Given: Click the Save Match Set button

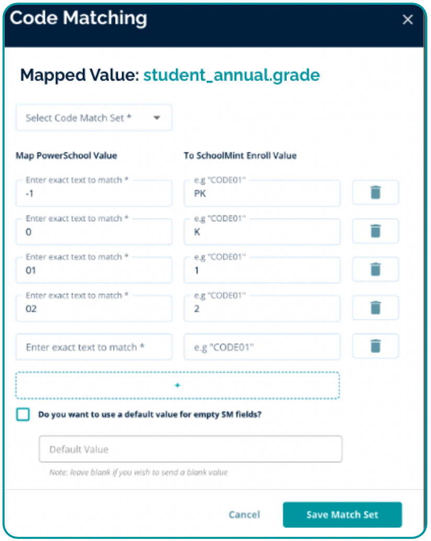Looking at the screenshot, I should [342, 515].
